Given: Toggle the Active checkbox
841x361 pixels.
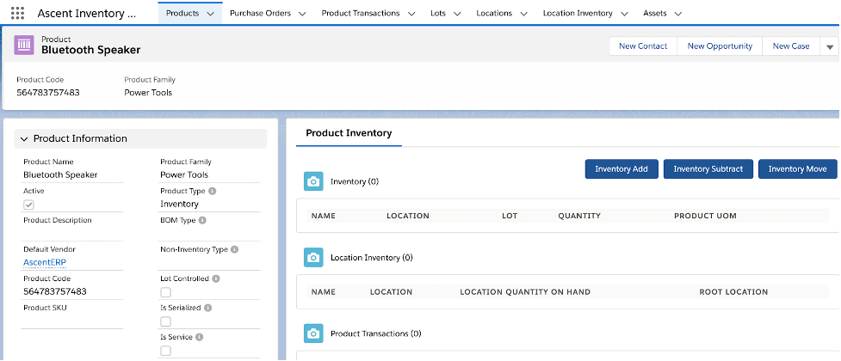Looking at the screenshot, I should [x=28, y=205].
